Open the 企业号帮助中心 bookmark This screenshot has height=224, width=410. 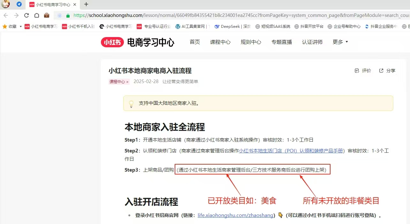click(344, 27)
